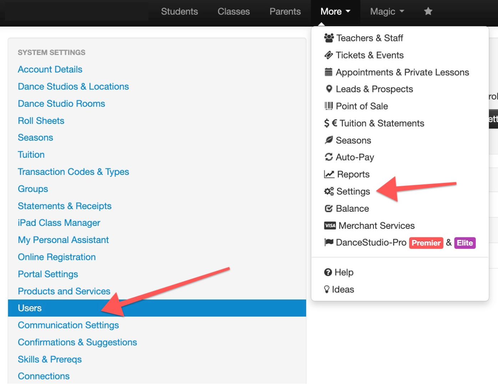The width and height of the screenshot is (498, 384).
Task: Go to Portal Settings link
Action: coord(48,274)
